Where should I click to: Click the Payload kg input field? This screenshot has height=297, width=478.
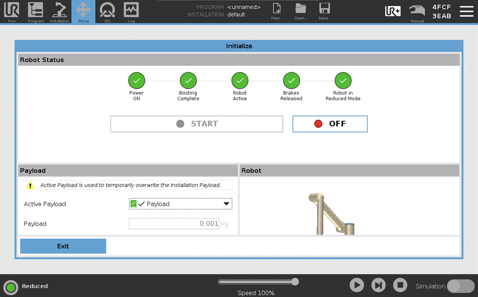coord(174,224)
